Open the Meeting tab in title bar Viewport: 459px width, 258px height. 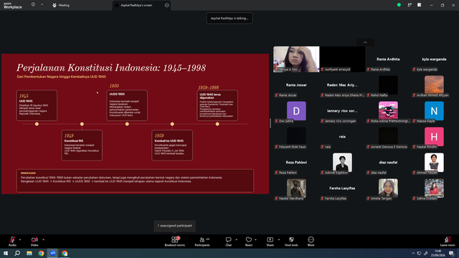(61, 5)
